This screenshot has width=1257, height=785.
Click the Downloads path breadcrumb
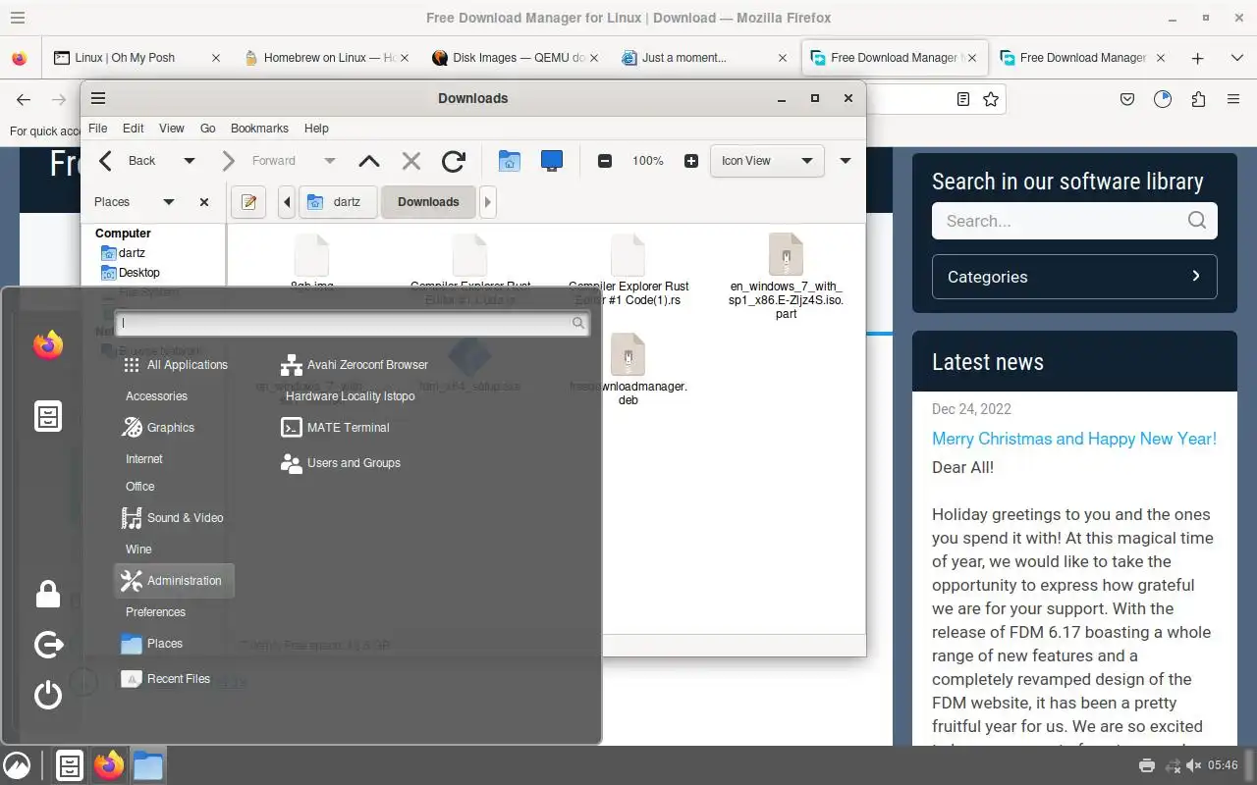tap(428, 202)
